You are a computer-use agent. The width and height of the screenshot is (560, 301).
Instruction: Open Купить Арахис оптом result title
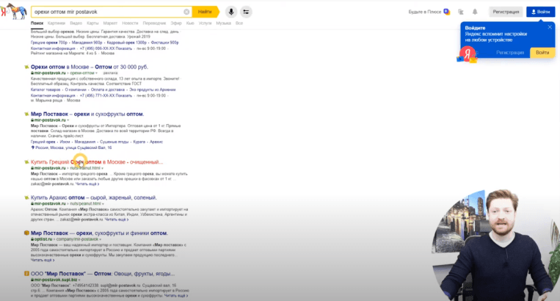(x=93, y=197)
